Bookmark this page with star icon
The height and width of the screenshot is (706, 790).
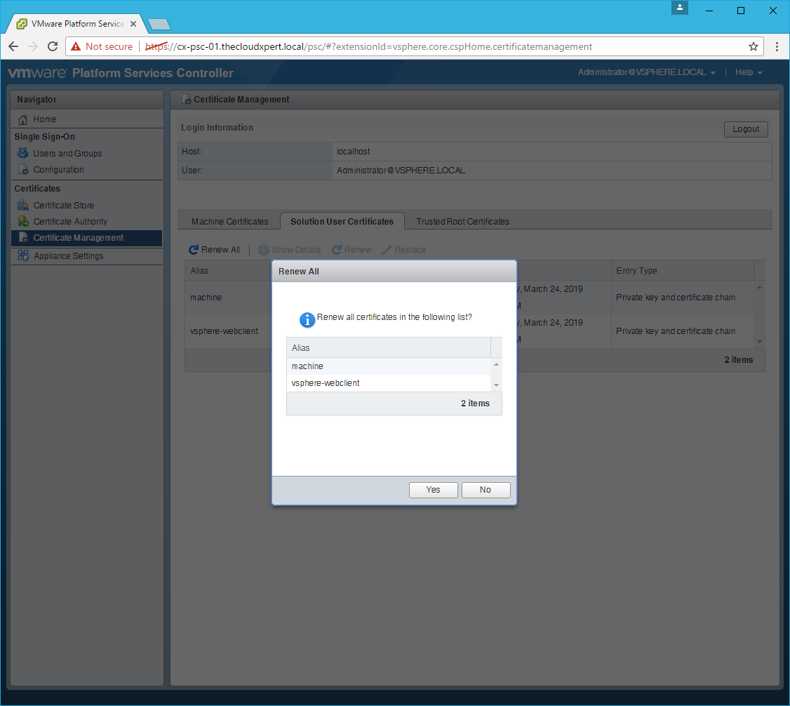coord(753,46)
